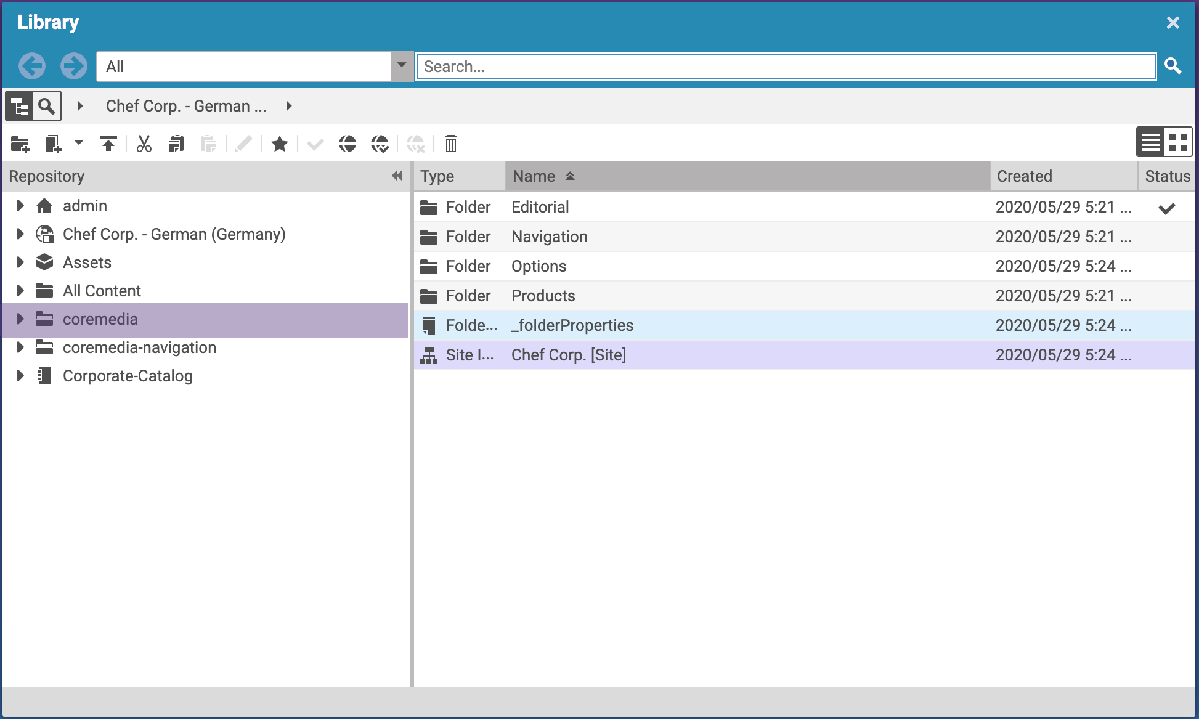
Task: Create new content via the document icon
Action: coord(52,144)
